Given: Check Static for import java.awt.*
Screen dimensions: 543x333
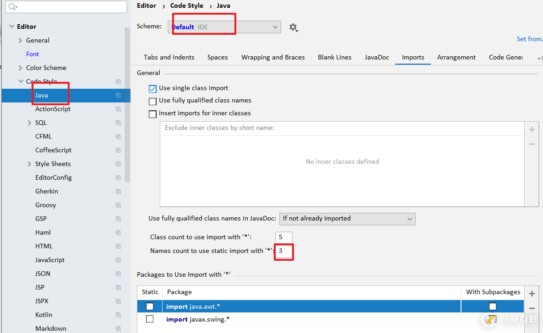Looking at the screenshot, I should 150,306.
